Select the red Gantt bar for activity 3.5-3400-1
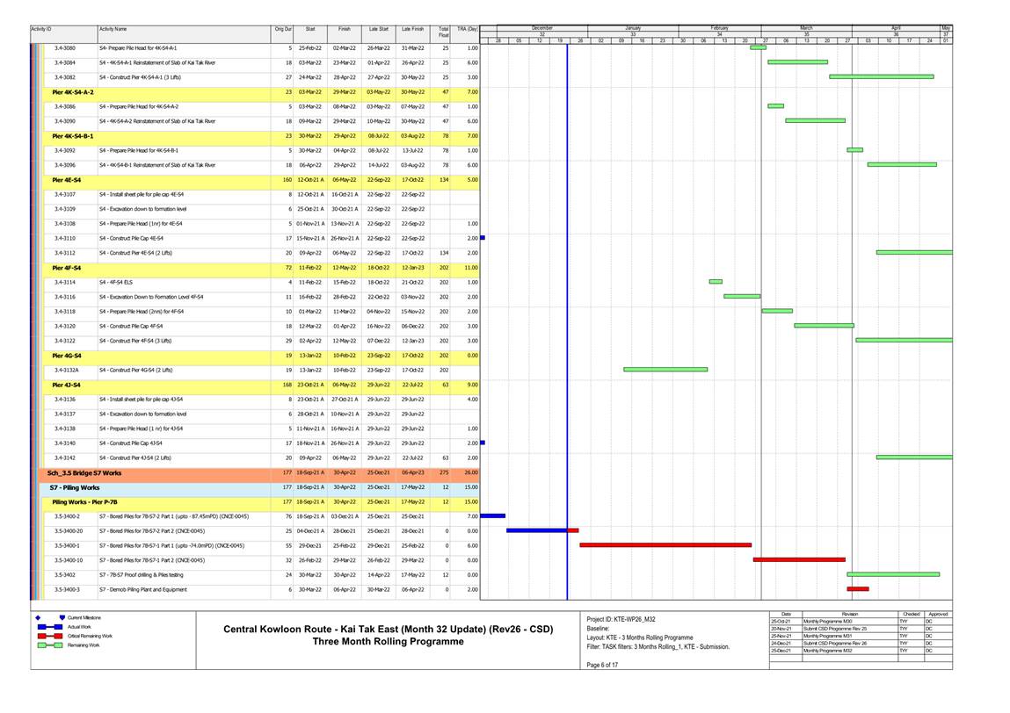This screenshot has width=1010, height=713. coord(665,544)
